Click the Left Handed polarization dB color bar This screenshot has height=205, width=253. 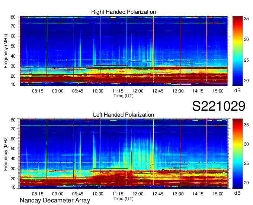coord(237,154)
